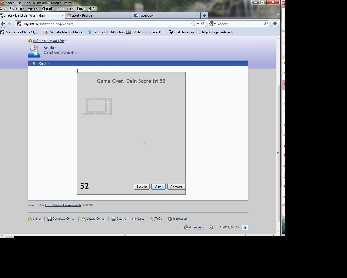Open the Lesezeichen menu
The width and height of the screenshot is (347, 278).
[x=65, y=9]
